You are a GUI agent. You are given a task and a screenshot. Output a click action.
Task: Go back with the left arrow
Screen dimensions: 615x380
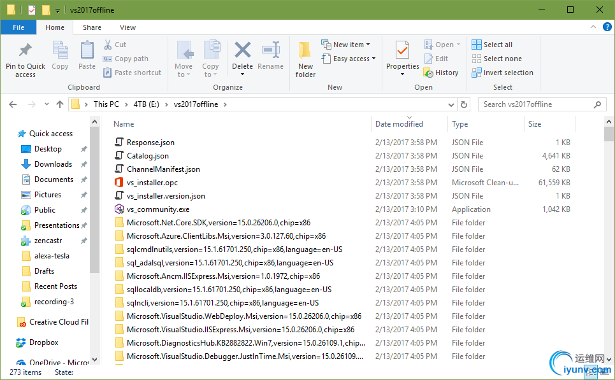(x=13, y=104)
